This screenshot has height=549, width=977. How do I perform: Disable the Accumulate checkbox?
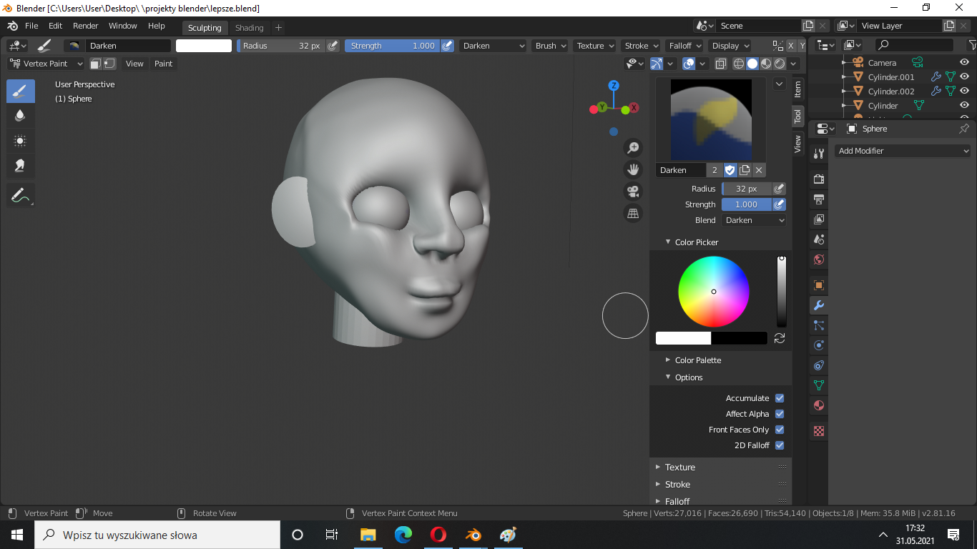(x=780, y=398)
